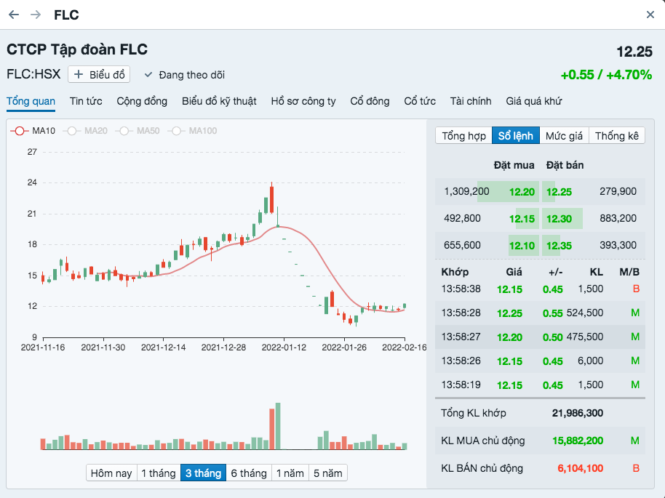
Task: Open the Tin tức tab
Action: [86, 101]
